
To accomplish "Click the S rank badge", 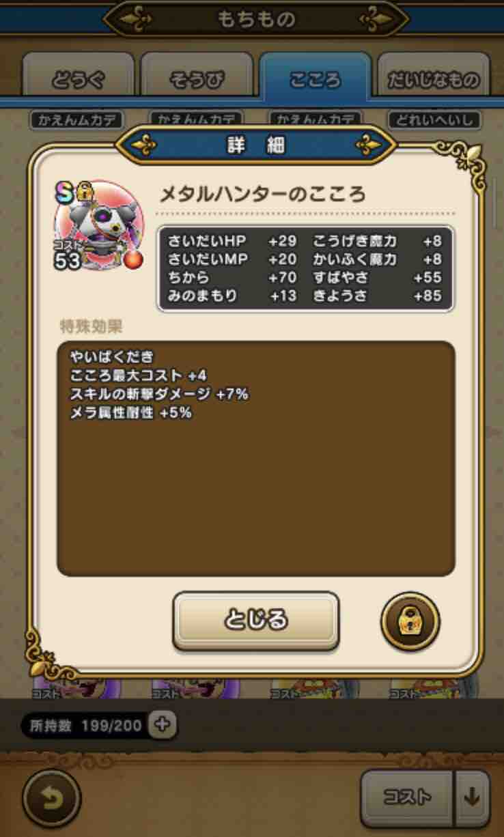I will click(65, 193).
